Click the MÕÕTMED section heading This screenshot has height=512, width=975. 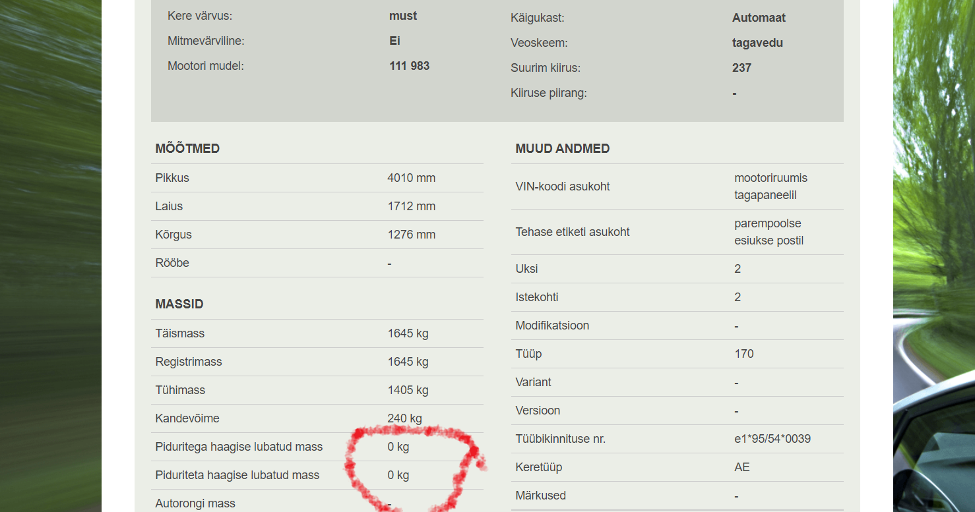(187, 148)
